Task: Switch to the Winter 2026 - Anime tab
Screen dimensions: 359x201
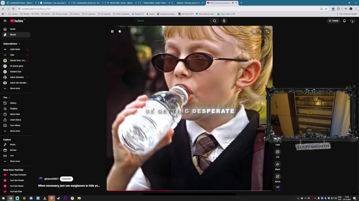Action: (121, 3)
